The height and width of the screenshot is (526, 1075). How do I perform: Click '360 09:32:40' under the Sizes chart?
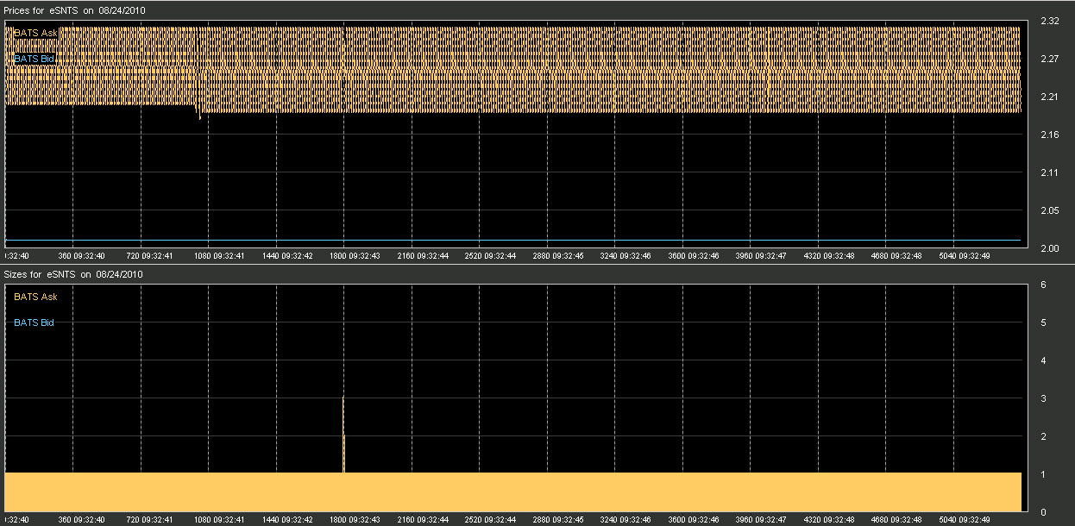click(x=81, y=520)
